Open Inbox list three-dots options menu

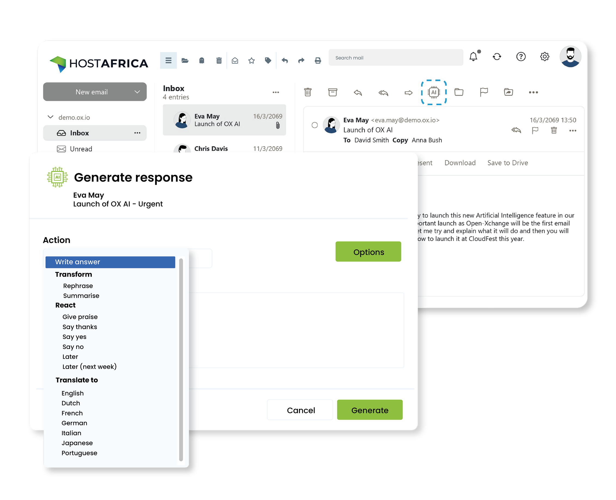(x=276, y=92)
